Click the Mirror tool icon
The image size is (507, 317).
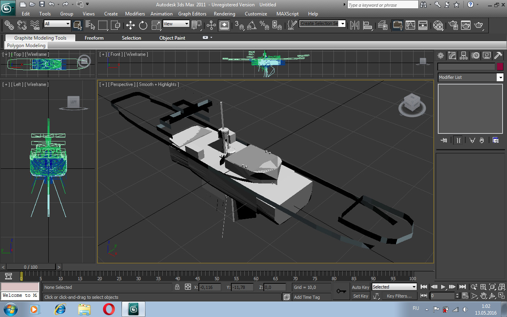pyautogui.click(x=355, y=25)
